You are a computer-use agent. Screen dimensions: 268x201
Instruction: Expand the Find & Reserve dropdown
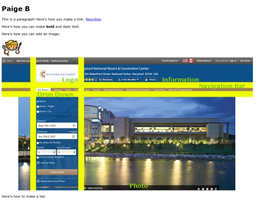170,61
